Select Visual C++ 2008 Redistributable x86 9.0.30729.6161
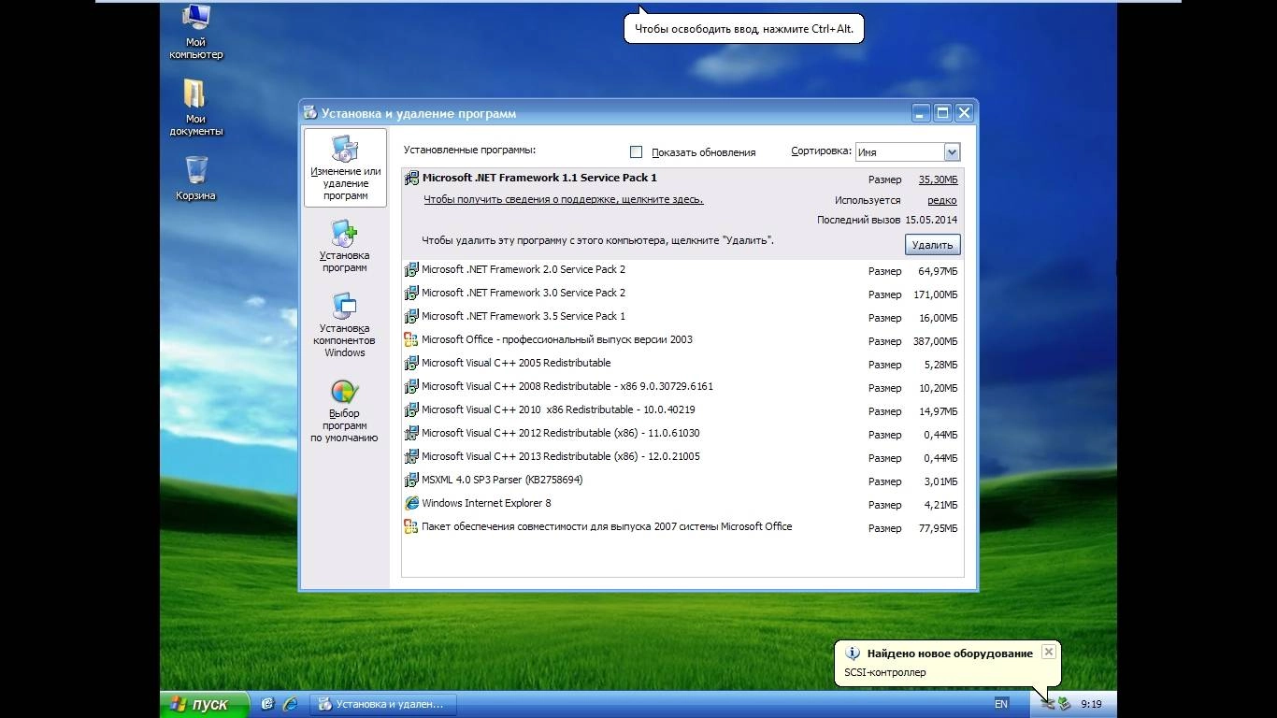Image resolution: width=1277 pixels, height=718 pixels. 682,387
